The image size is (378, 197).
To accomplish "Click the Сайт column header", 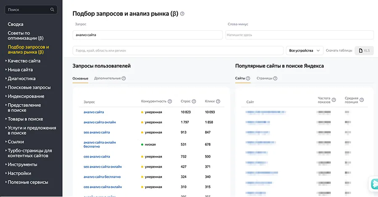I will pyautogui.click(x=250, y=102).
